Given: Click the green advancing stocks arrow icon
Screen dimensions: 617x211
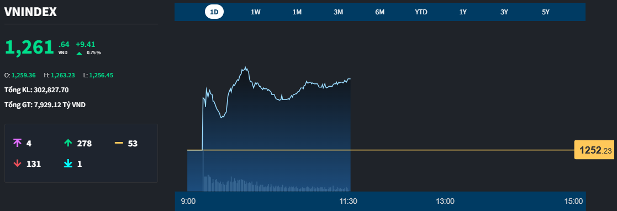Looking at the screenshot, I should point(68,143).
